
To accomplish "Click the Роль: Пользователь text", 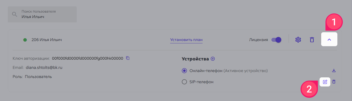I will pyautogui.click(x=32, y=77).
